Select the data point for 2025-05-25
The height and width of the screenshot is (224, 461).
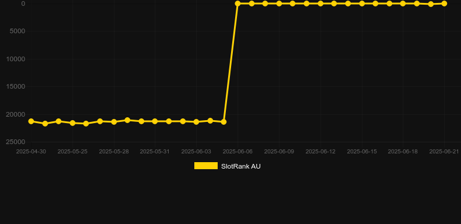coord(72,123)
